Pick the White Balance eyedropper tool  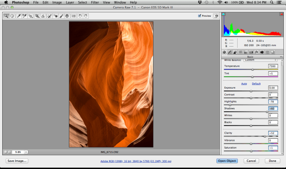point(18,16)
